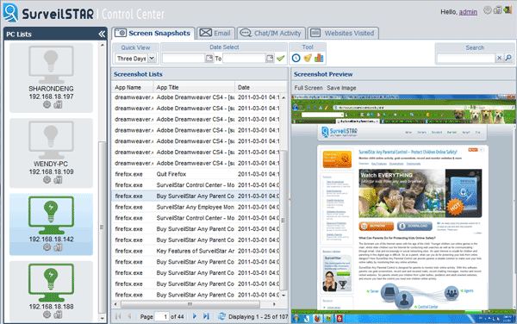Image resolution: width=517 pixels, height=324 pixels.
Task: Open the settings gear under SHARONDENG
Action: click(47, 105)
